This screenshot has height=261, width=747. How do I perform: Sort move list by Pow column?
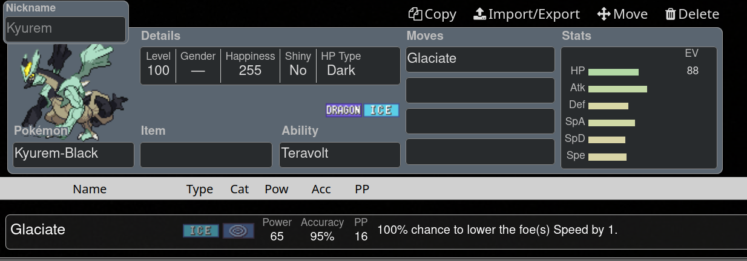coord(277,189)
